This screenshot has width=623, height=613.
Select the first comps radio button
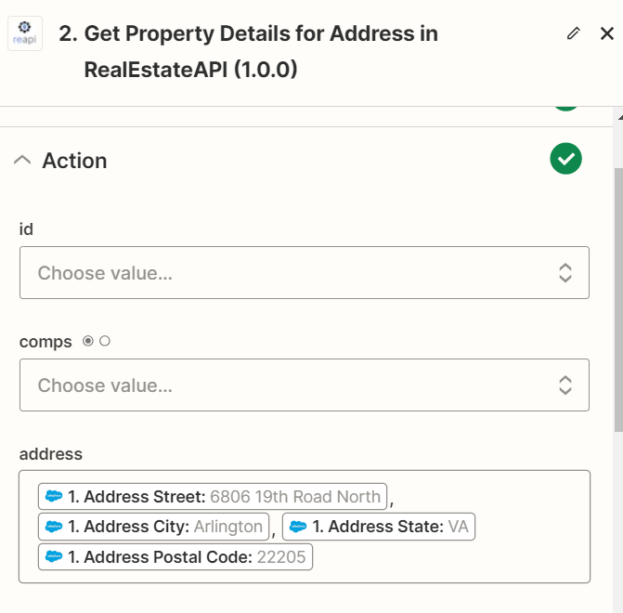pos(88,341)
